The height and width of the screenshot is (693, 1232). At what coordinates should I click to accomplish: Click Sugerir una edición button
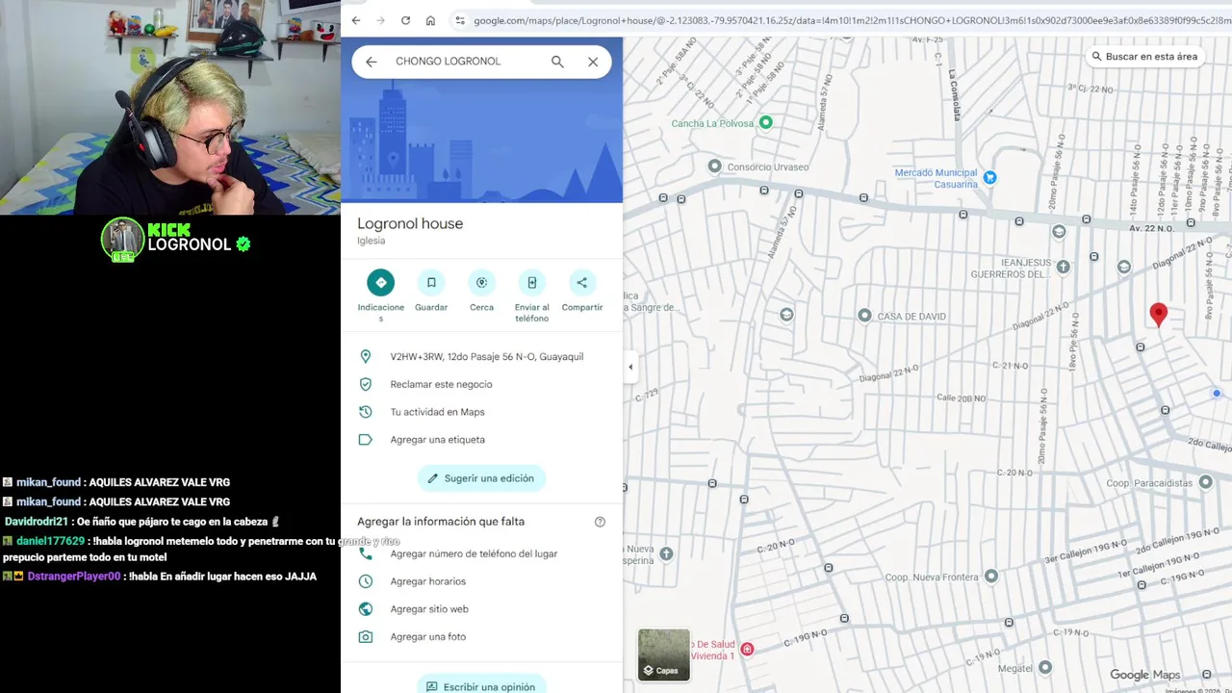[x=481, y=478]
